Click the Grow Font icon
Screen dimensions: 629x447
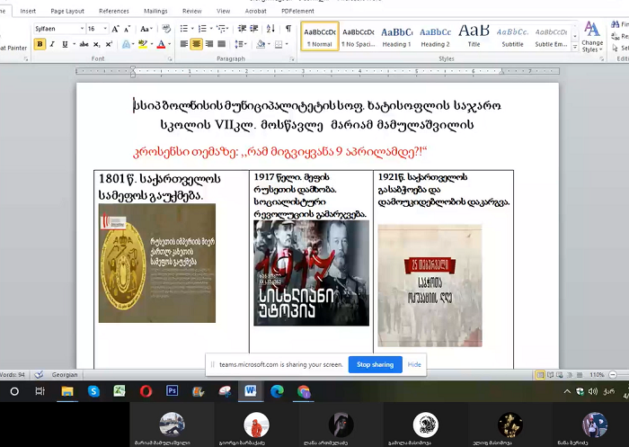click(x=116, y=29)
